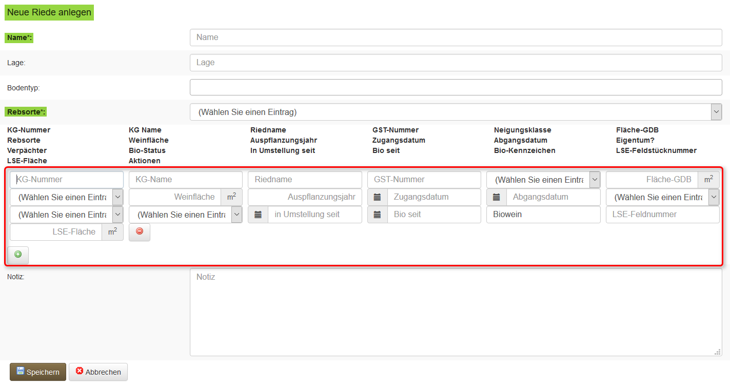Open the Eigentum selection dropdown
Image resolution: width=730 pixels, height=386 pixels.
click(x=662, y=197)
